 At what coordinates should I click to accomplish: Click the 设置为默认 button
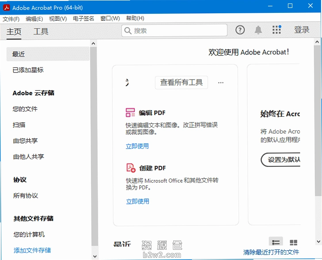pyautogui.click(x=281, y=160)
